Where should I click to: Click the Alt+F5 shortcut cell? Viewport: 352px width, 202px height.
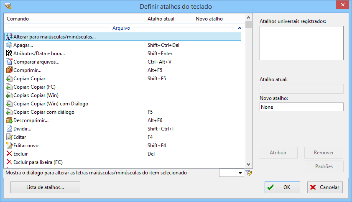[155, 70]
